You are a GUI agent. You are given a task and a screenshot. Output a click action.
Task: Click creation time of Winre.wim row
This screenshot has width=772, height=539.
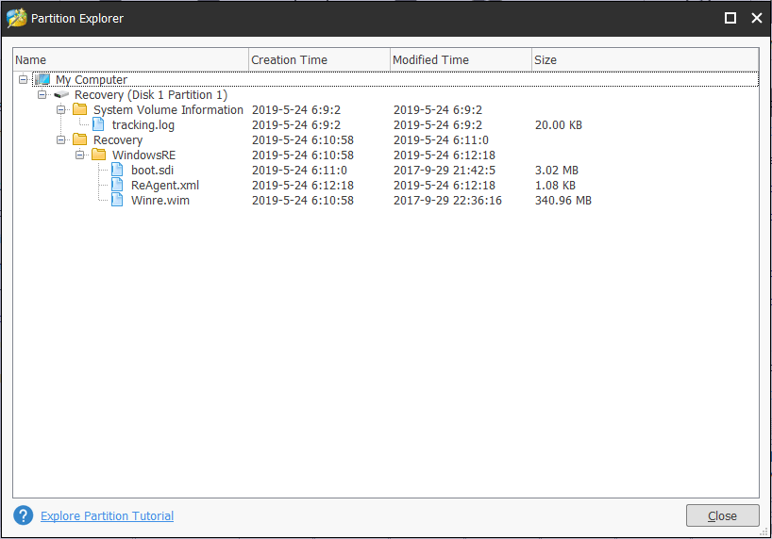[x=303, y=200]
